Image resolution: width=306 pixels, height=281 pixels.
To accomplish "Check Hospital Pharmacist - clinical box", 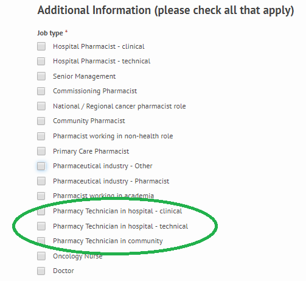I will point(41,46).
